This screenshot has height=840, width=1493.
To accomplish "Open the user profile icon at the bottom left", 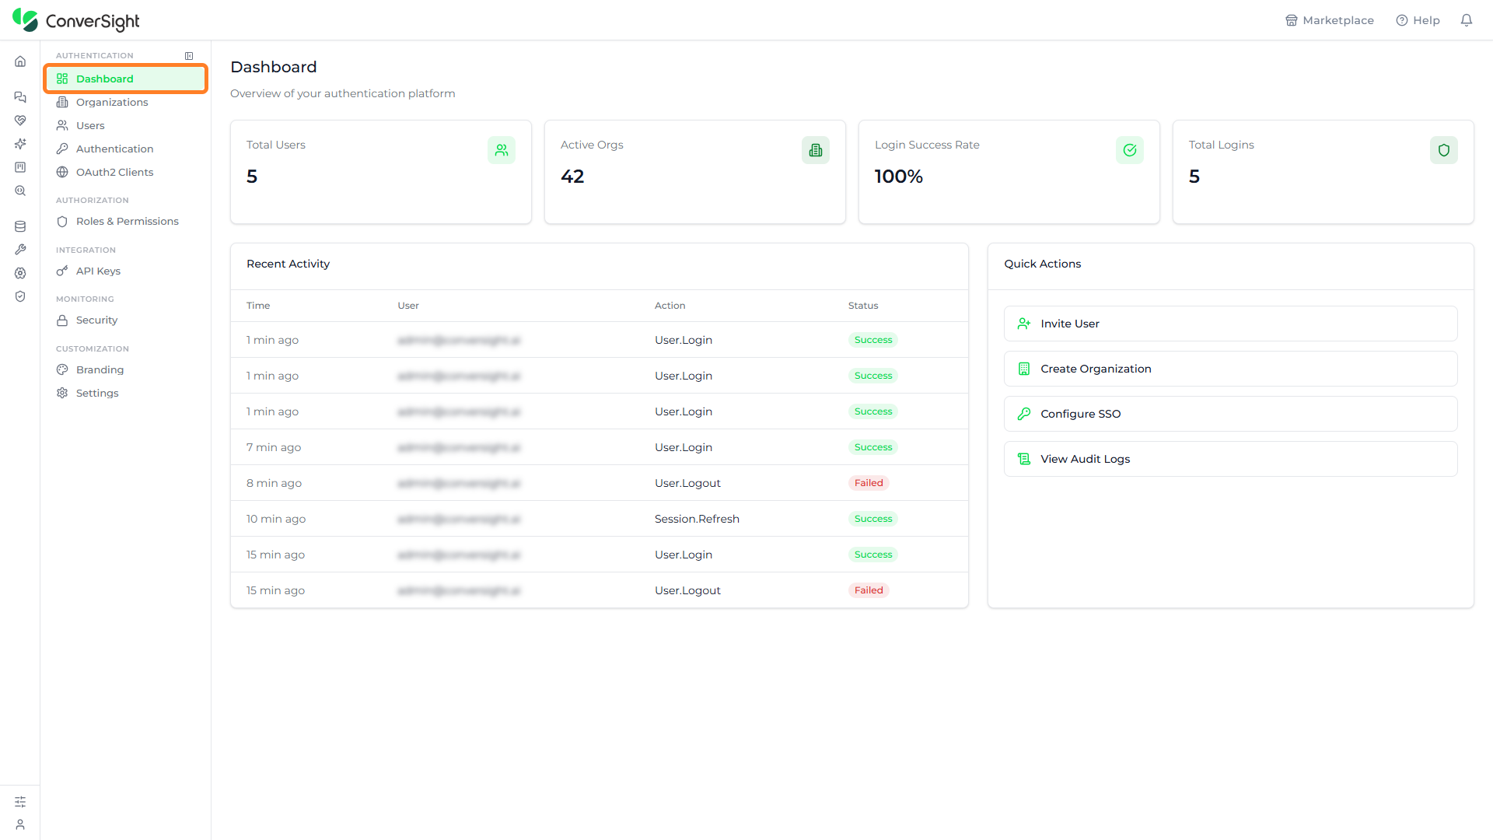I will (20, 824).
